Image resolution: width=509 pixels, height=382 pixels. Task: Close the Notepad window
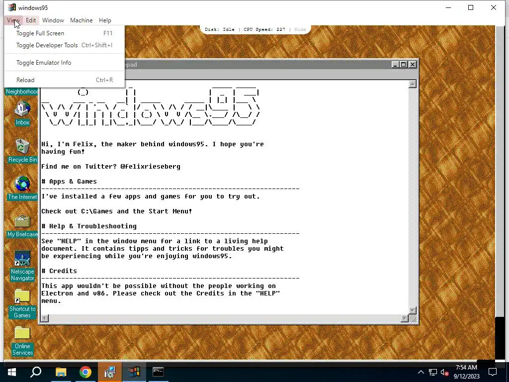click(412, 65)
